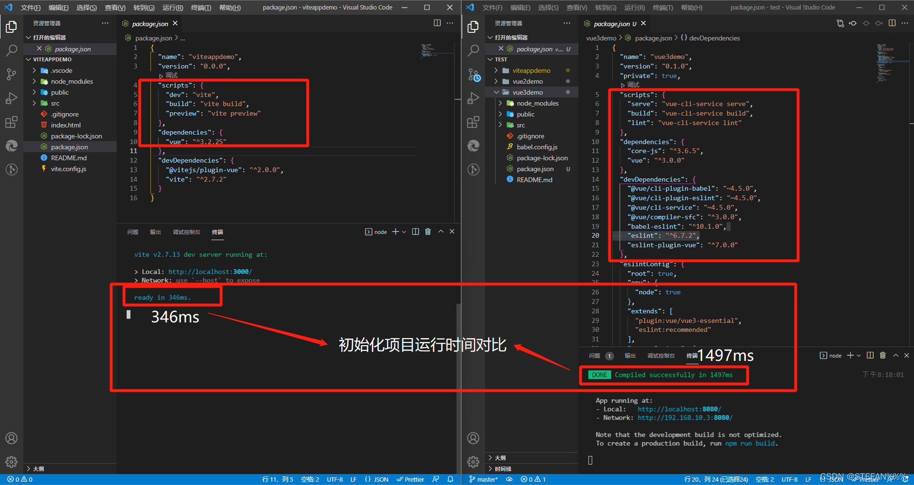
Task: Open Explorer more actions in left window
Action: coord(105,23)
